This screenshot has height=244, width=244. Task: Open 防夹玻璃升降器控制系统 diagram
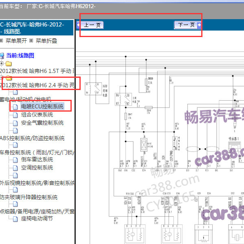(29, 197)
